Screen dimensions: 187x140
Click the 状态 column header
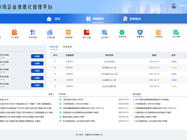[174, 55]
